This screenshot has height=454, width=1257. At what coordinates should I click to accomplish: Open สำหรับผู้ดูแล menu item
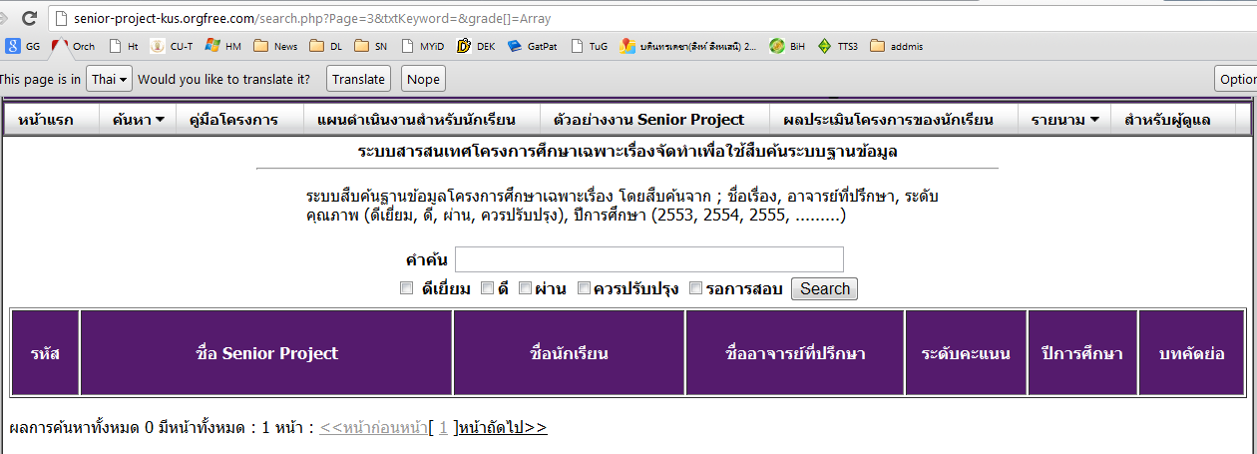coord(1167,120)
